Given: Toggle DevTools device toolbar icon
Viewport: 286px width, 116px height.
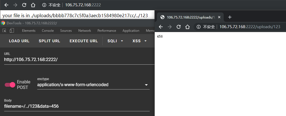Looking at the screenshot, I should (x=12, y=31).
